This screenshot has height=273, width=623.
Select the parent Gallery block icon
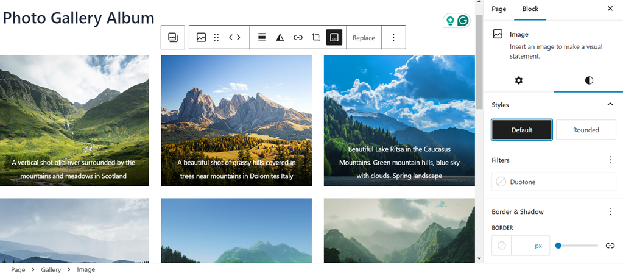(x=173, y=38)
